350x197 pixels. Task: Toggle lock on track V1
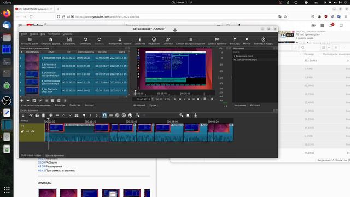pyautogui.click(x=22, y=131)
